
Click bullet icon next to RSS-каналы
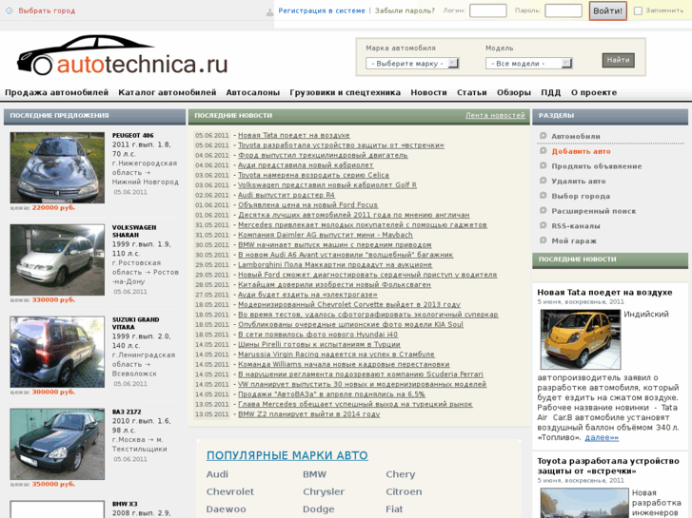pos(544,225)
